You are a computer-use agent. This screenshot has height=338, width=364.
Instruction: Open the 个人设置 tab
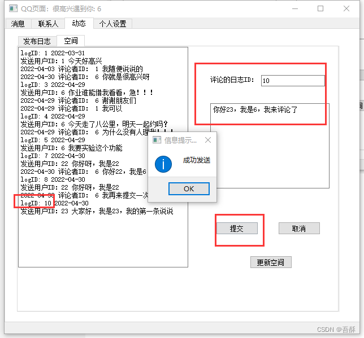[113, 24]
